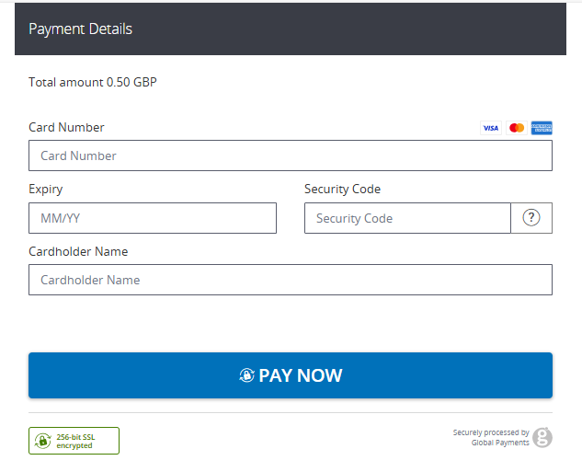Select the Security Code input box
The width and height of the screenshot is (582, 472).
(x=407, y=218)
